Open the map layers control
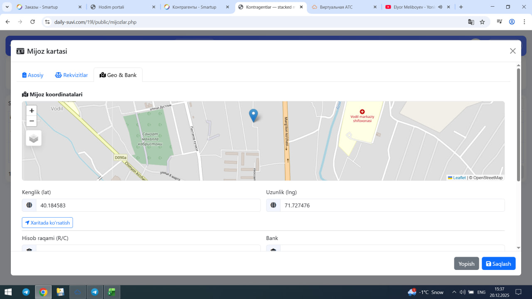 click(34, 138)
